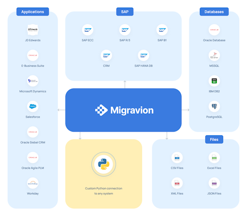Image resolution: width=247 pixels, height=216 pixels.
Task: Select the Databases header label
Action: pos(214,12)
